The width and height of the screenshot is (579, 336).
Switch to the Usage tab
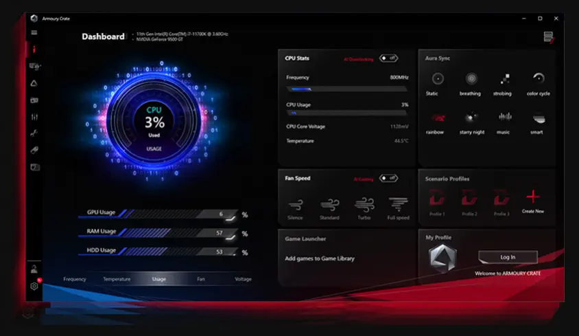159,279
